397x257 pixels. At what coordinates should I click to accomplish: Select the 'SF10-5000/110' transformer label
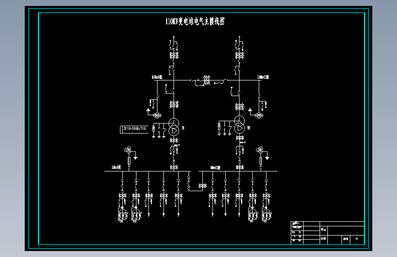(x=134, y=129)
